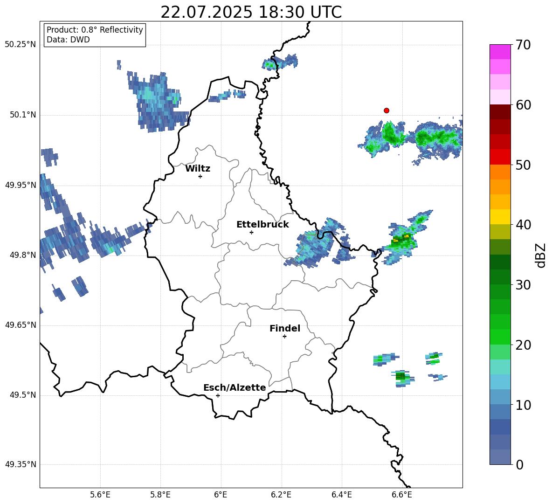
Task: Click the Wiltz city label
Action: [x=198, y=169]
